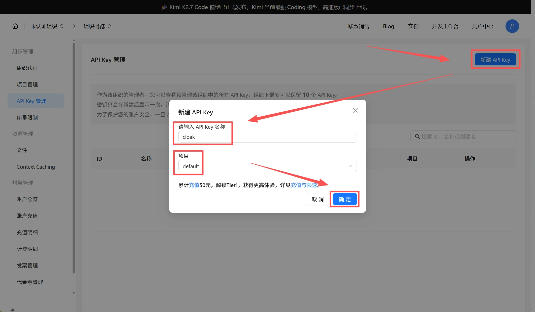
Task: Click the 财务管理 section label
Action: [x=23, y=183]
